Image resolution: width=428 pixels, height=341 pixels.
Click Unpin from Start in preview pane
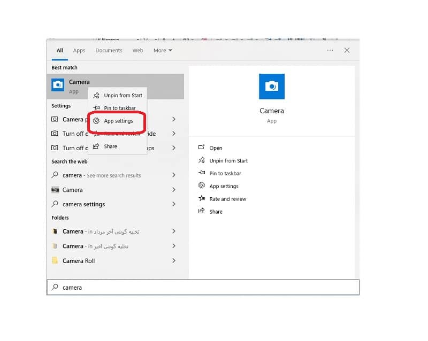point(228,161)
